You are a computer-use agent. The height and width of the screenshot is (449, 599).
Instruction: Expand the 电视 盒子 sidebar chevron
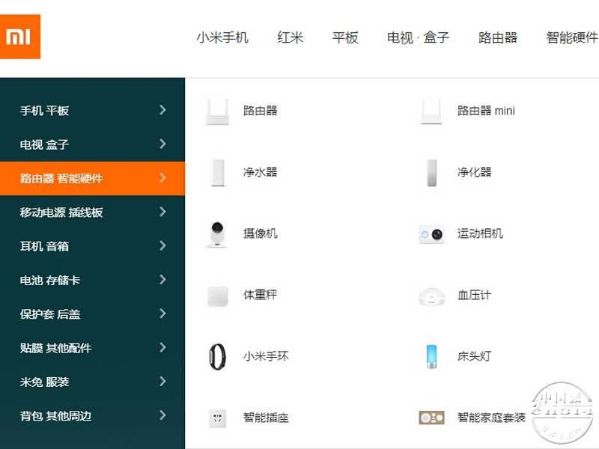pyautogui.click(x=162, y=144)
